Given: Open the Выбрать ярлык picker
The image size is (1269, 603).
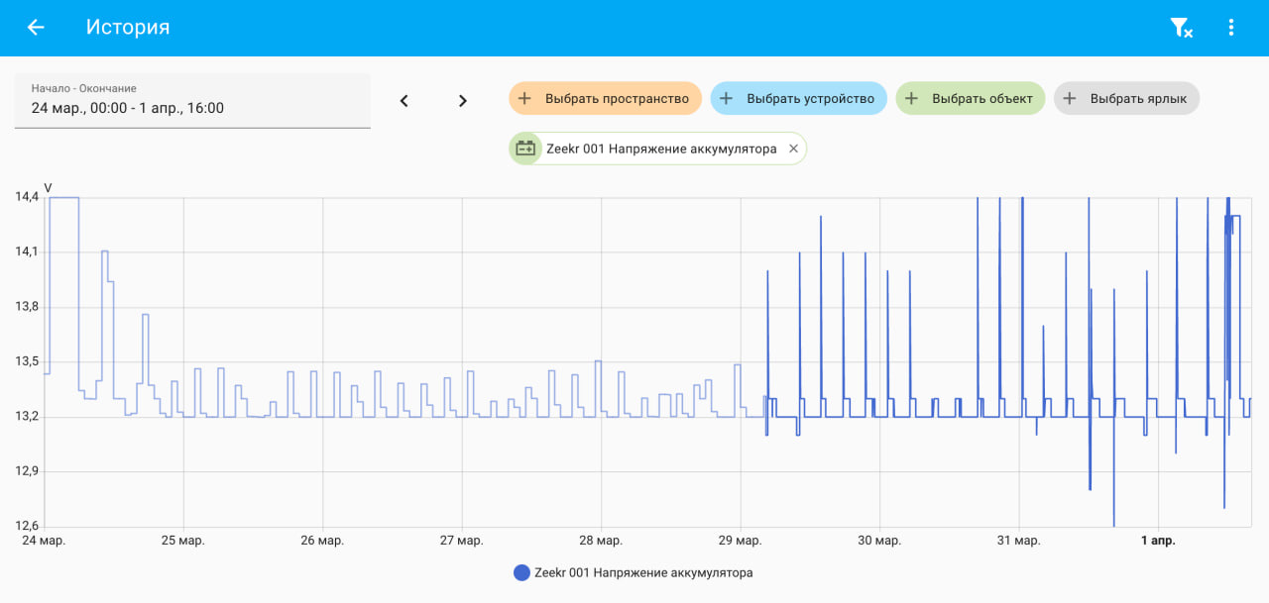Looking at the screenshot, I should point(1127,99).
